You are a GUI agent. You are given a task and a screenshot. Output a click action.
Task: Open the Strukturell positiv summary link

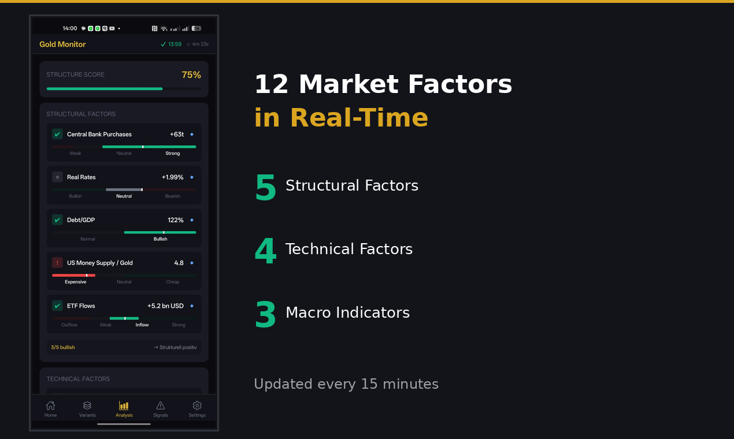pos(175,347)
